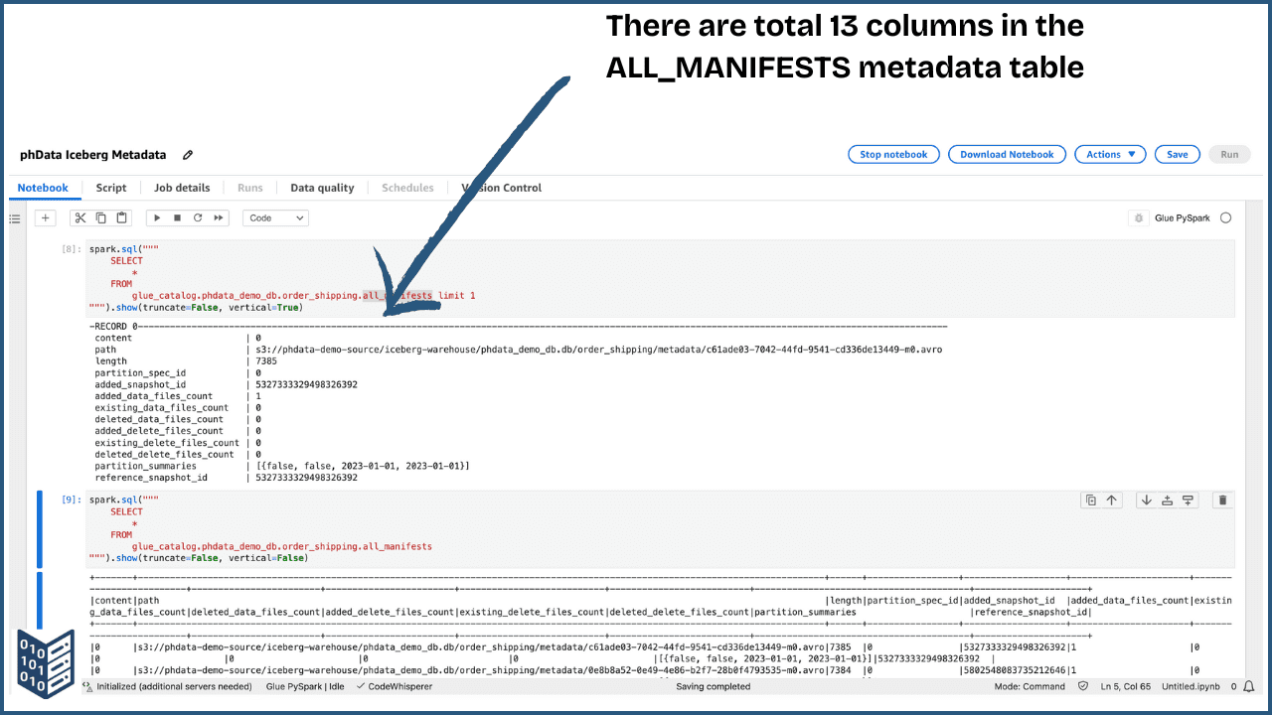Expand the Actions dropdown menu
1272x715 pixels.
pyautogui.click(x=1110, y=154)
